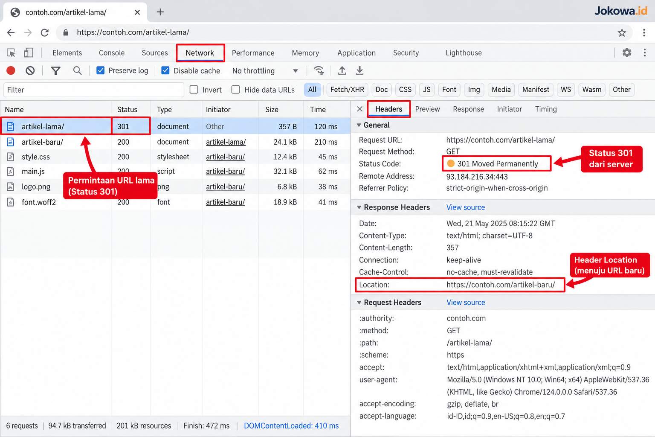Click the Filter text input field
This screenshot has width=655, height=437.
tap(94, 90)
